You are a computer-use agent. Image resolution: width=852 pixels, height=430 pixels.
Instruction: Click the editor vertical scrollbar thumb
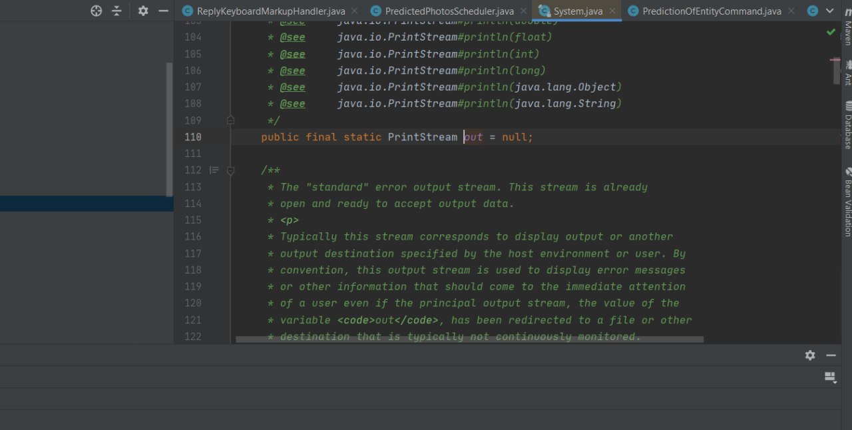click(x=836, y=71)
